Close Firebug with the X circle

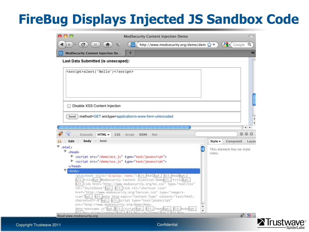pyautogui.click(x=251, y=134)
